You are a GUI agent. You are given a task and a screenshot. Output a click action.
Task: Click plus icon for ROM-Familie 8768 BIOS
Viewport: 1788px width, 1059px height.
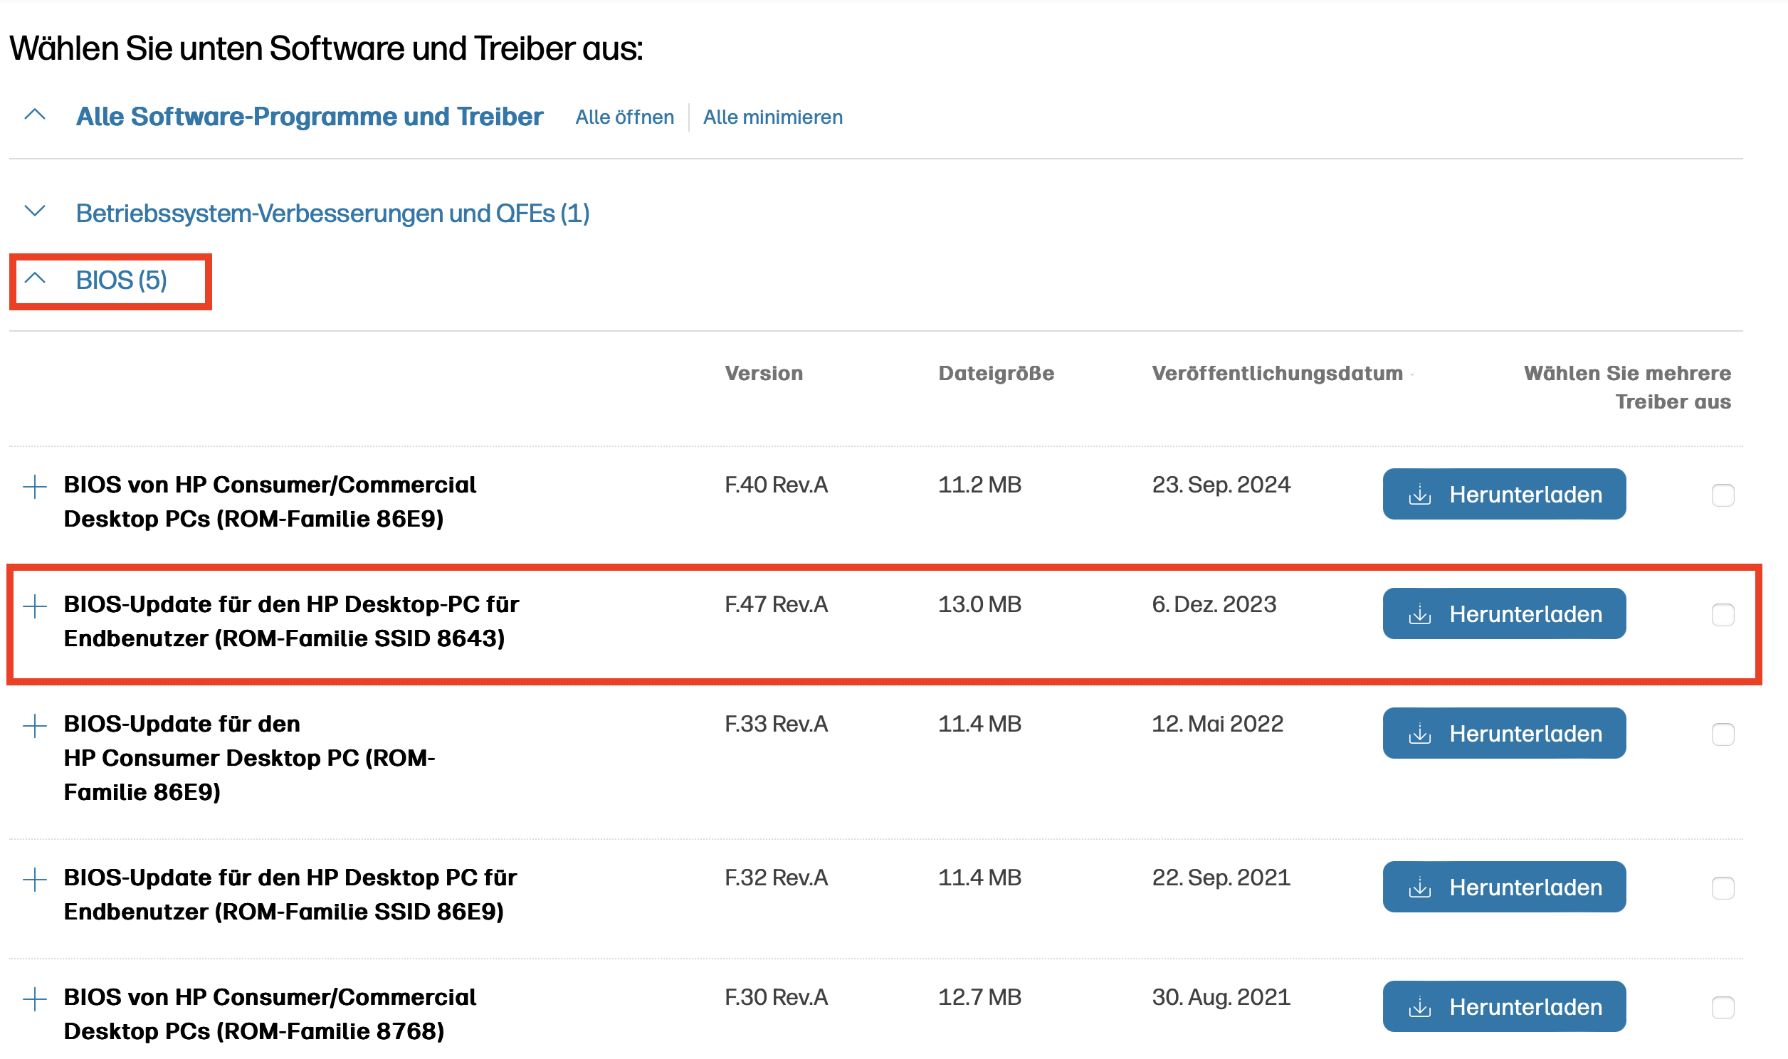tap(34, 999)
